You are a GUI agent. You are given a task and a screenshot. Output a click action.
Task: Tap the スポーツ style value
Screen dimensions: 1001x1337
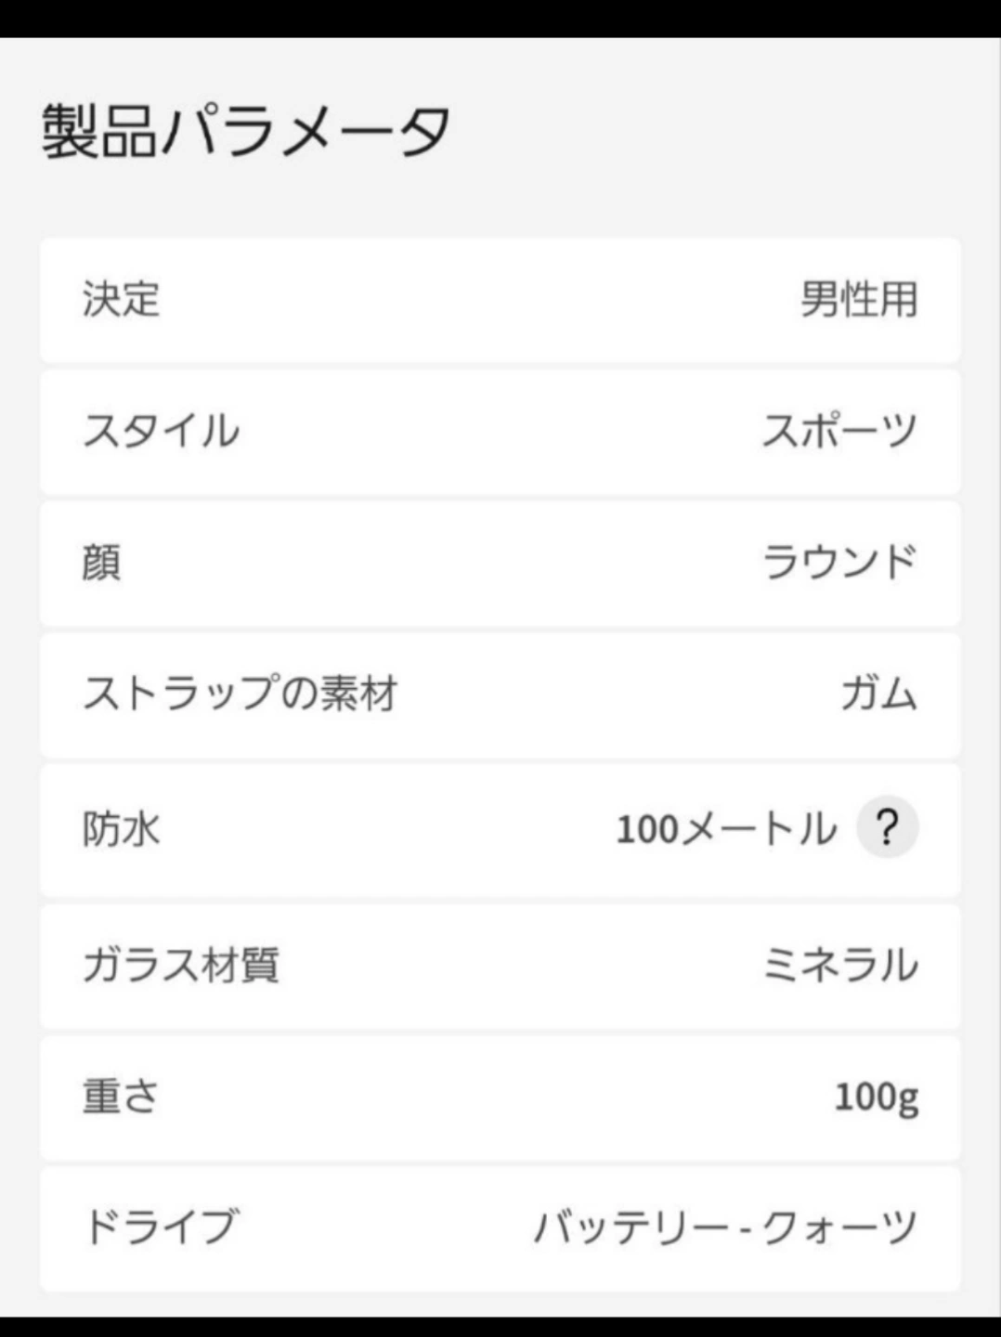[x=839, y=431]
